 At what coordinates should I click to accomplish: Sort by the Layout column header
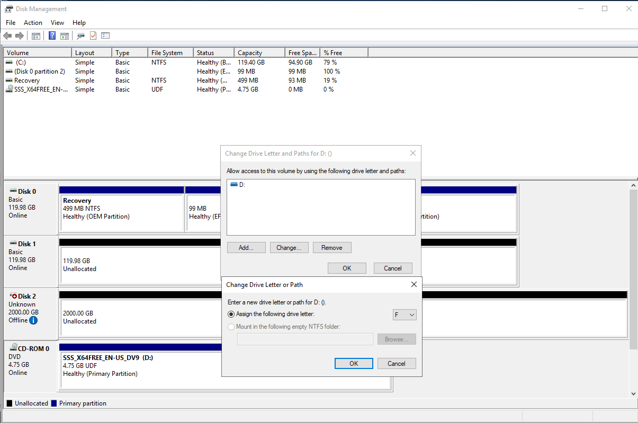(92, 52)
